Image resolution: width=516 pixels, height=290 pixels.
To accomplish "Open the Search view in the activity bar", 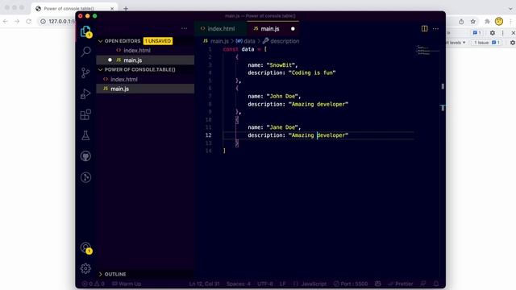I will pyautogui.click(x=86, y=52).
